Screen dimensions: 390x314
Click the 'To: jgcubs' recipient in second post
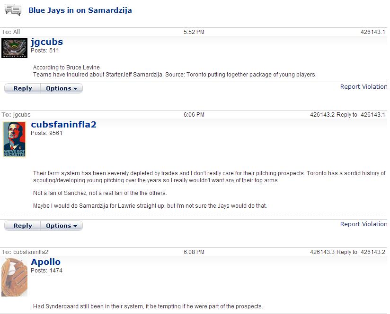(22, 115)
